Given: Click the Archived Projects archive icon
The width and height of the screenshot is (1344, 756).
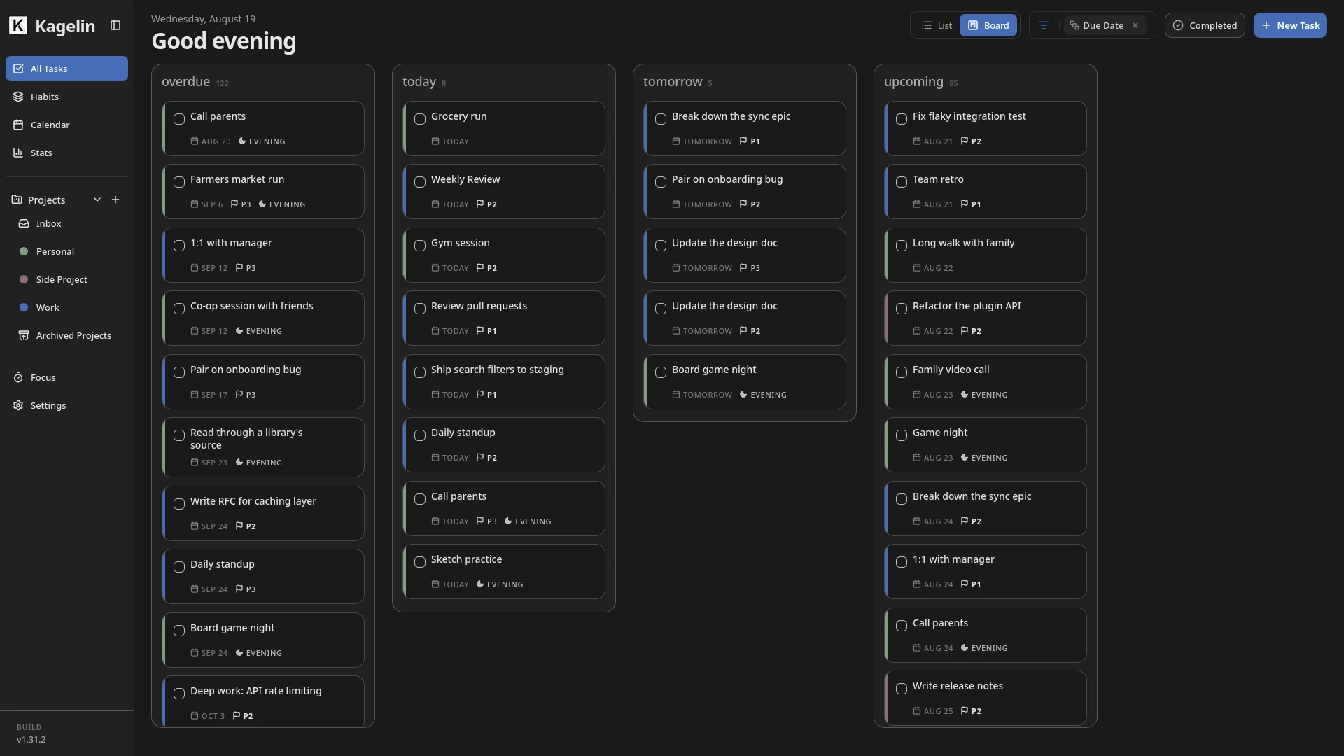Looking at the screenshot, I should (x=24, y=335).
